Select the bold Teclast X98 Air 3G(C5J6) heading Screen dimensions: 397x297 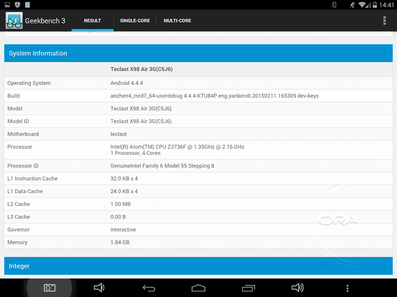(141, 69)
